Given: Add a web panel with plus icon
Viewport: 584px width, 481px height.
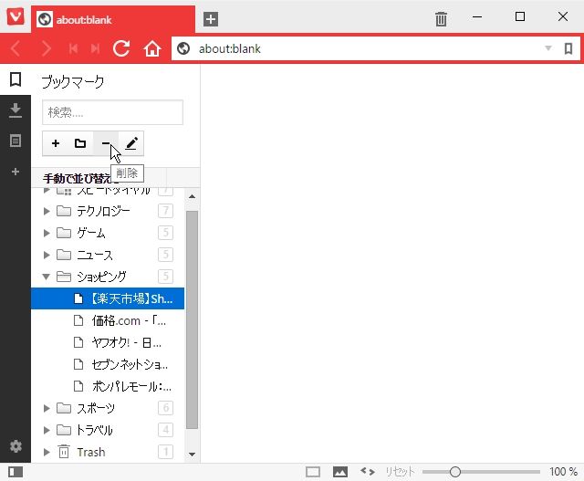Looking at the screenshot, I should [16, 172].
